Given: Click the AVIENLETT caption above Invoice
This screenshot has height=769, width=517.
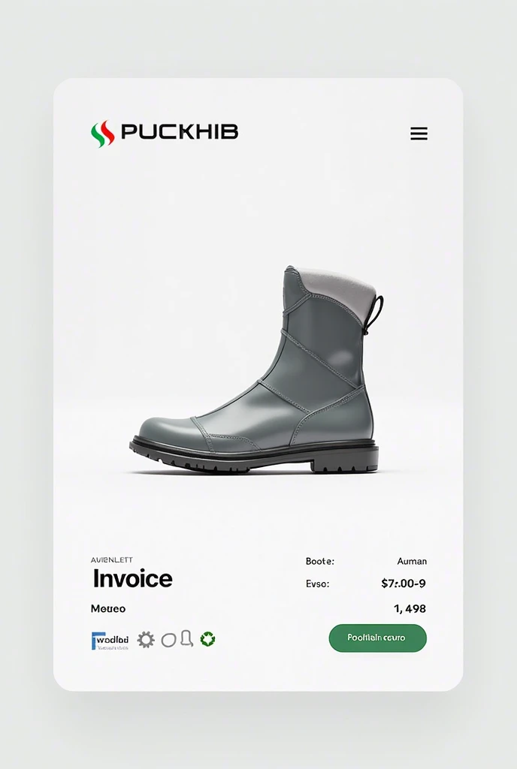Looking at the screenshot, I should (x=112, y=560).
